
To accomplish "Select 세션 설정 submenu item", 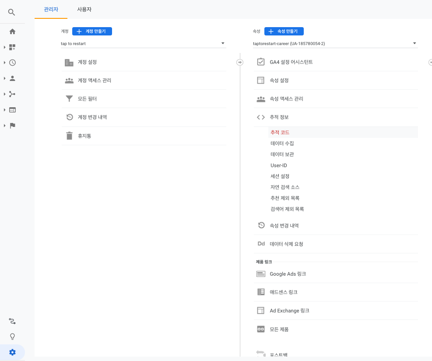I will [x=280, y=176].
